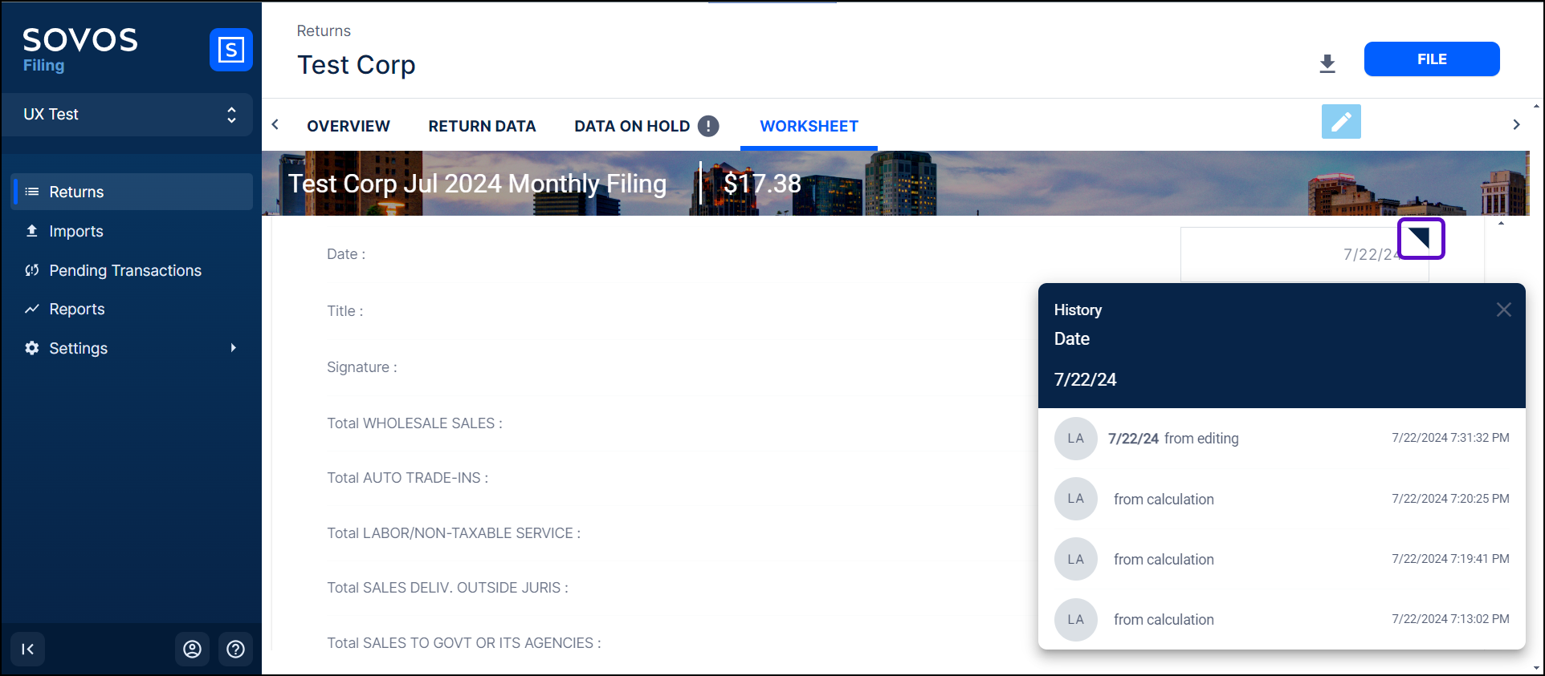
Task: Go to Pending Transactions in sidebar
Action: coord(125,270)
